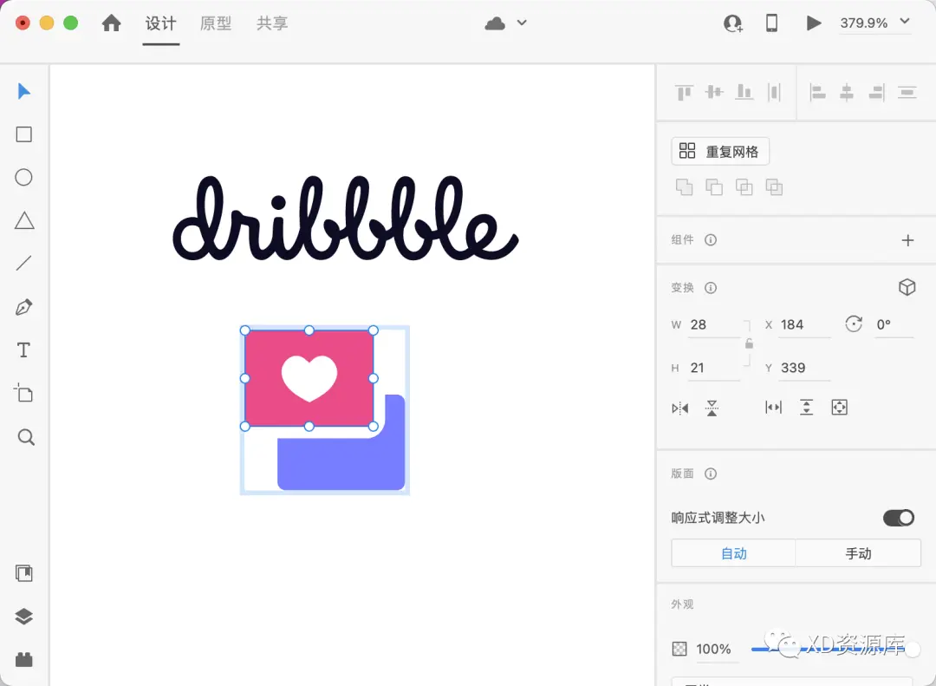
Task: Align selection to bottom edge
Action: 744,92
